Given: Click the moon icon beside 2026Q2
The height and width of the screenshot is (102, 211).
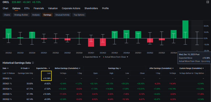Looking at the screenshot, I should point(11,78).
